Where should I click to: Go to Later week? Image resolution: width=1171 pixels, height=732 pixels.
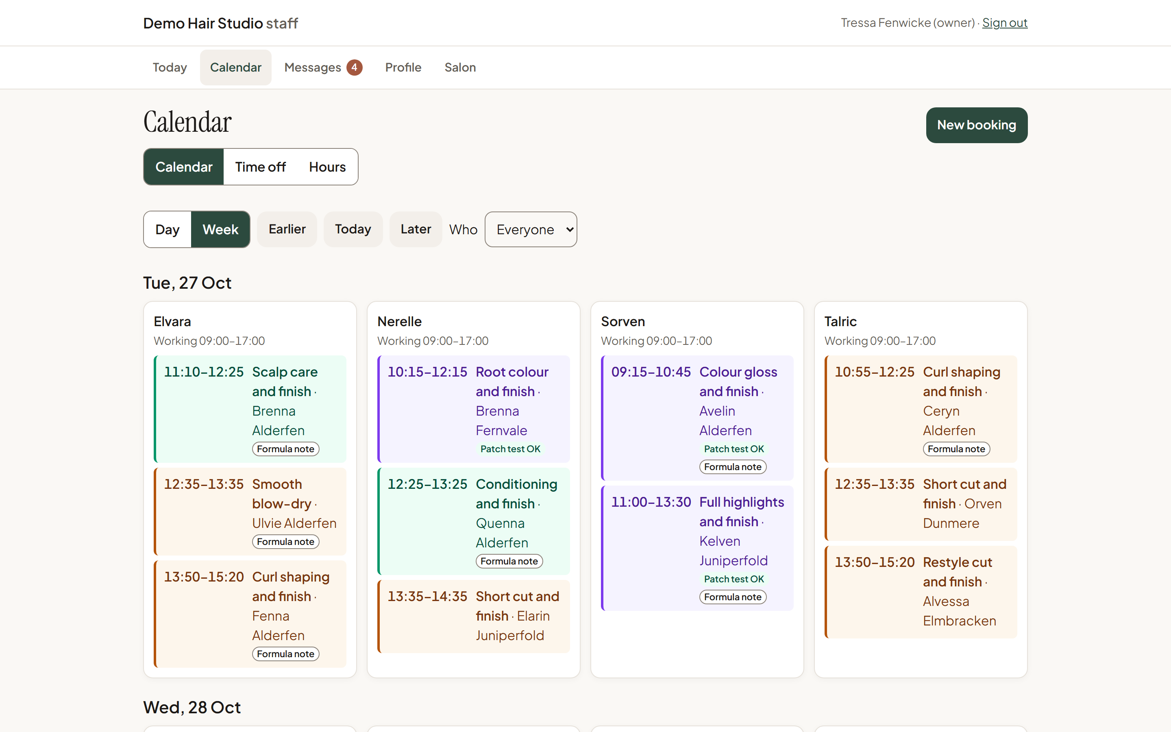point(416,229)
